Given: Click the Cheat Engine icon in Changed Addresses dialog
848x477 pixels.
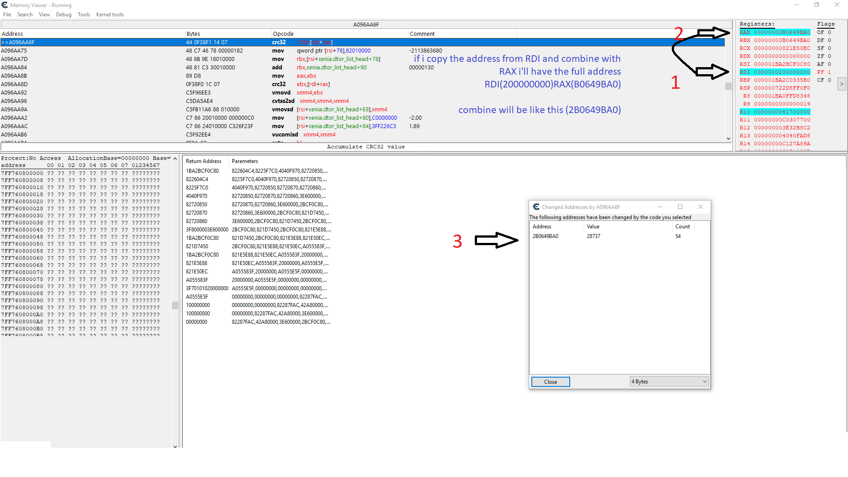Looking at the screenshot, I should pyautogui.click(x=536, y=207).
